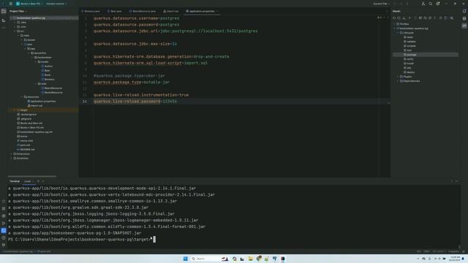
Task: Switch to BeersResource.java editor tab
Action: tap(143, 12)
